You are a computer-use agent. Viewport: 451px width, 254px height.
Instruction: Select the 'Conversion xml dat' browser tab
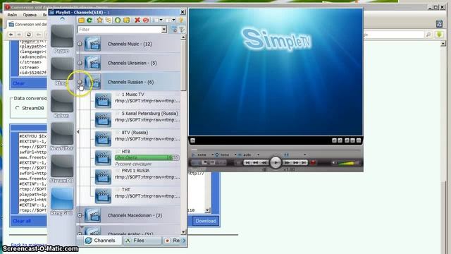click(x=27, y=24)
